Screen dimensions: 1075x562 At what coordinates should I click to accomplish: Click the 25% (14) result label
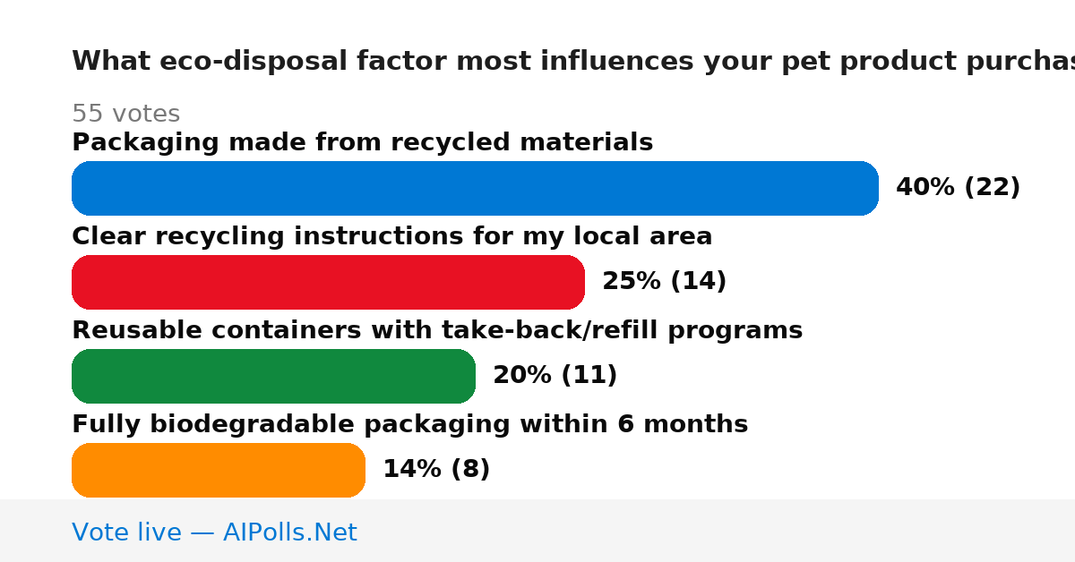pyautogui.click(x=664, y=281)
